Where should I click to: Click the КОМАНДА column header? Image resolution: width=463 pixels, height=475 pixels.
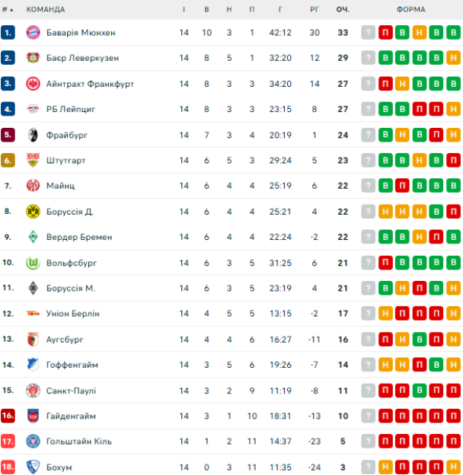coord(46,9)
